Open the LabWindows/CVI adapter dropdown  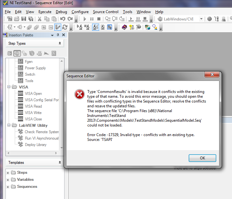tap(201, 19)
